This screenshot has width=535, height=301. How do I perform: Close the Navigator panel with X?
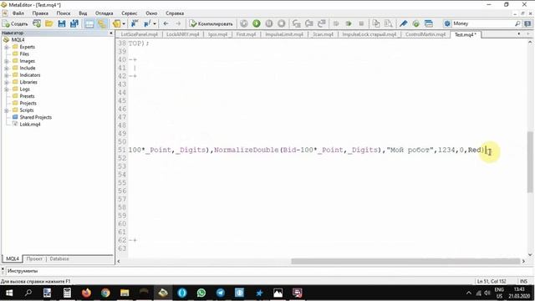[x=111, y=33]
